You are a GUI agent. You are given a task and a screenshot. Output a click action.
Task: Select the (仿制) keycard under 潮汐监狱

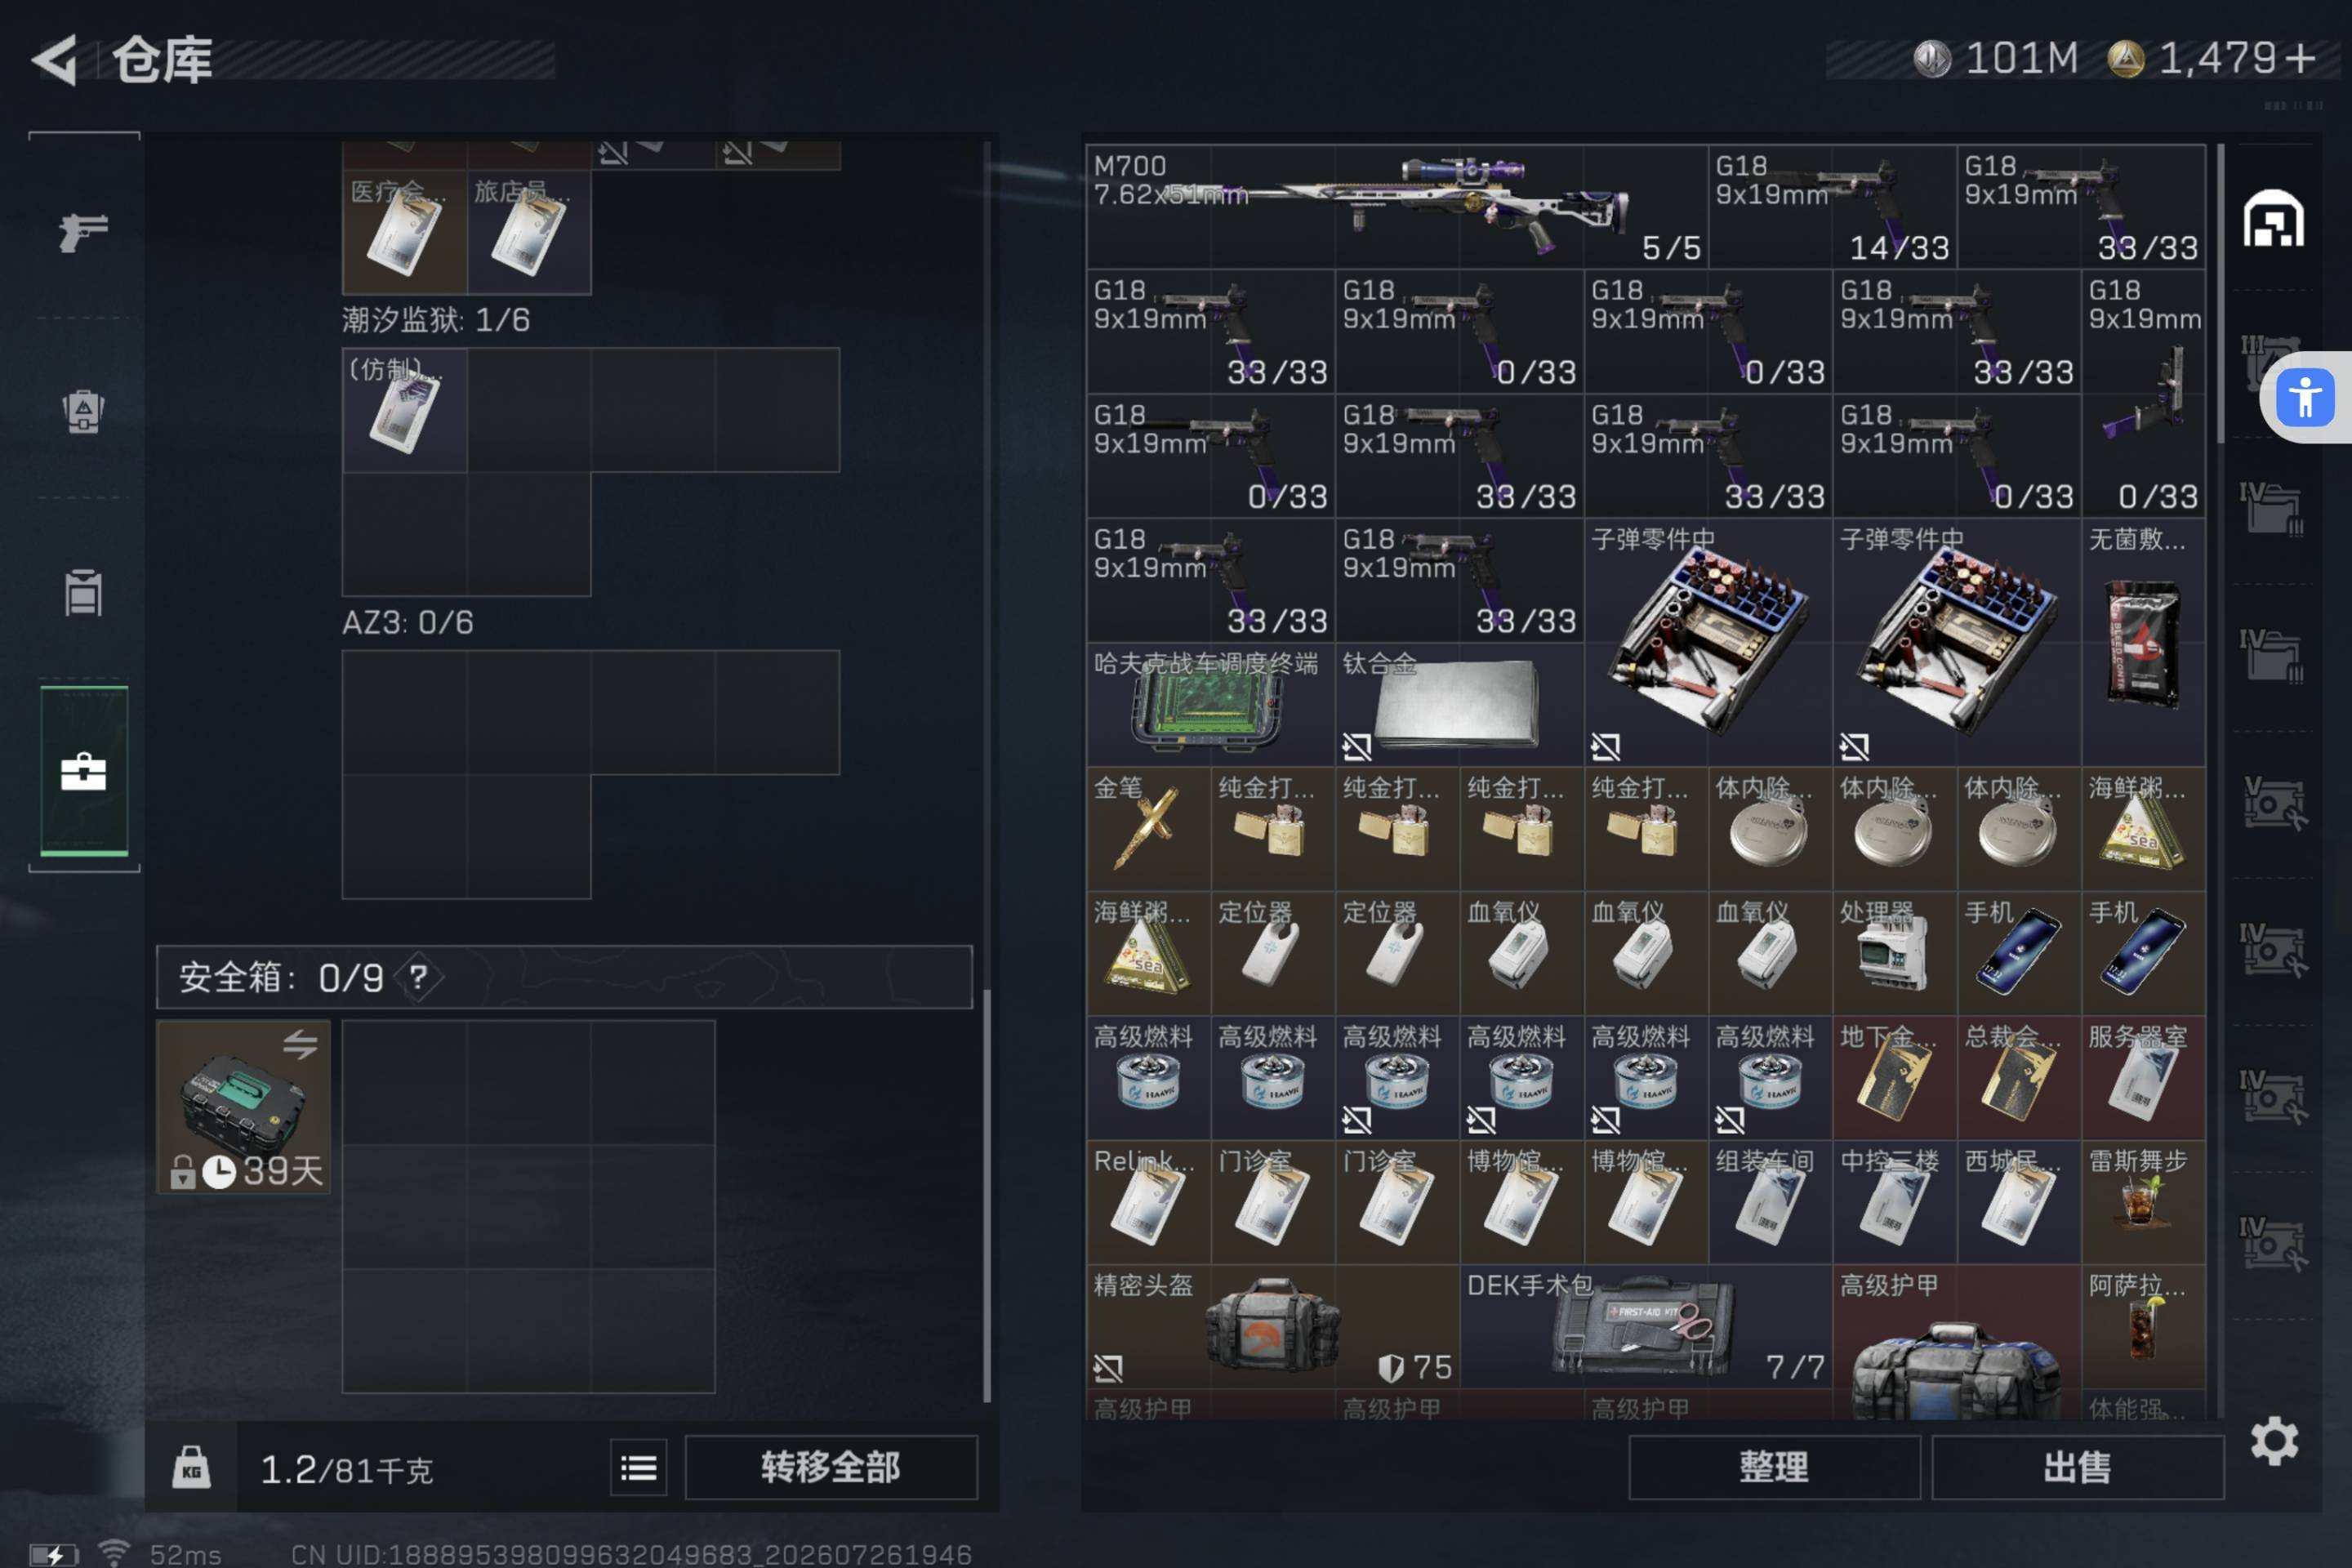(x=405, y=410)
